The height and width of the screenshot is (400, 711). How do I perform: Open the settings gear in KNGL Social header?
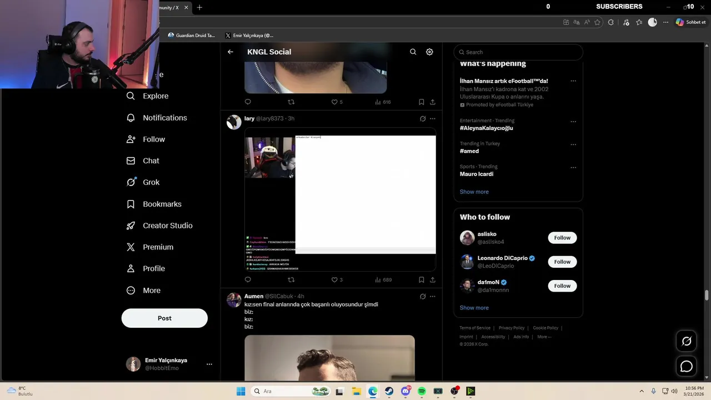[x=429, y=52]
